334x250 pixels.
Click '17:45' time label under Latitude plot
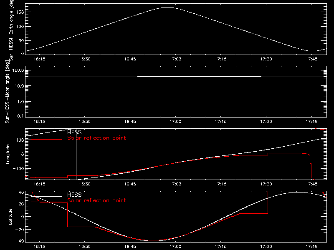tap(311, 247)
